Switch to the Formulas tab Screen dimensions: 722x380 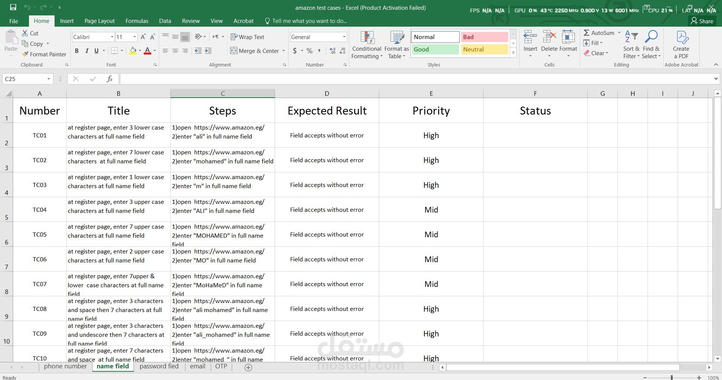click(137, 21)
